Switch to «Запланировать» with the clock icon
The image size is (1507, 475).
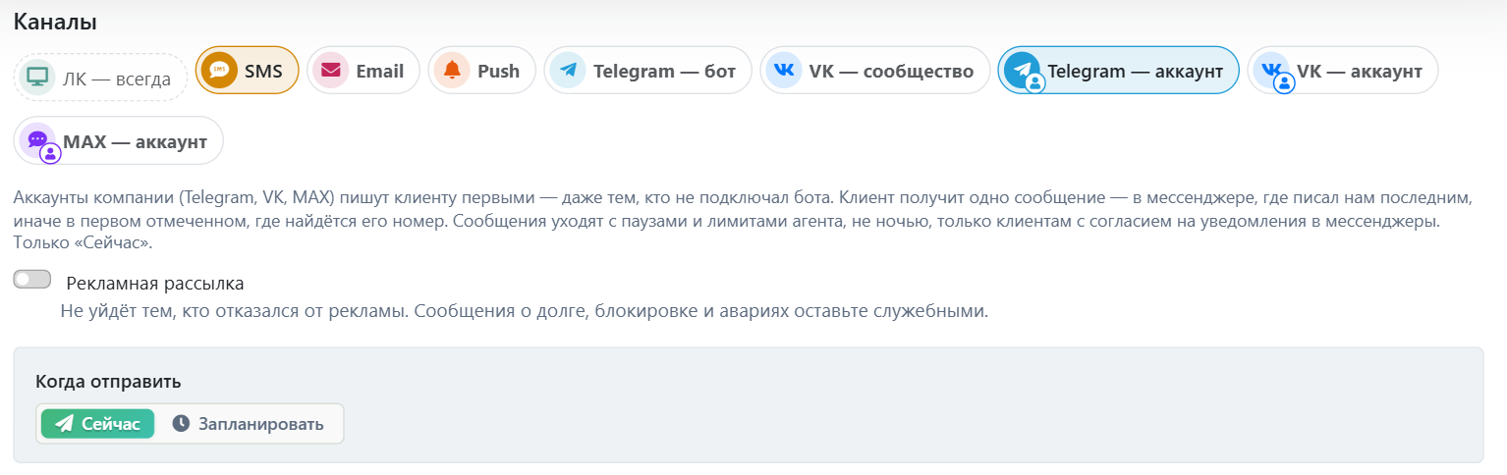[x=249, y=424]
